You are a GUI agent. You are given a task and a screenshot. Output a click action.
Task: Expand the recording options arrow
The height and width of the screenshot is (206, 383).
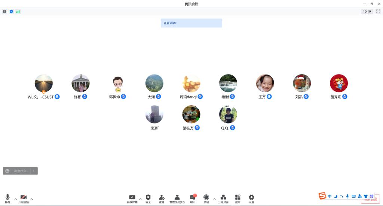pyautogui.click(x=214, y=199)
